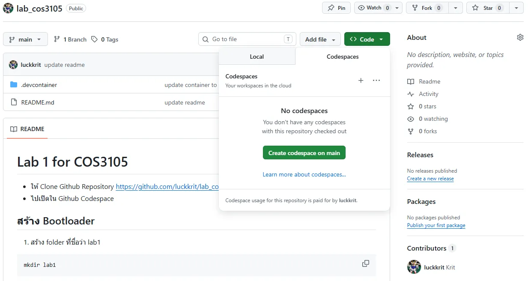Open the About settings gear icon
This screenshot has width=528, height=281.
(520, 37)
